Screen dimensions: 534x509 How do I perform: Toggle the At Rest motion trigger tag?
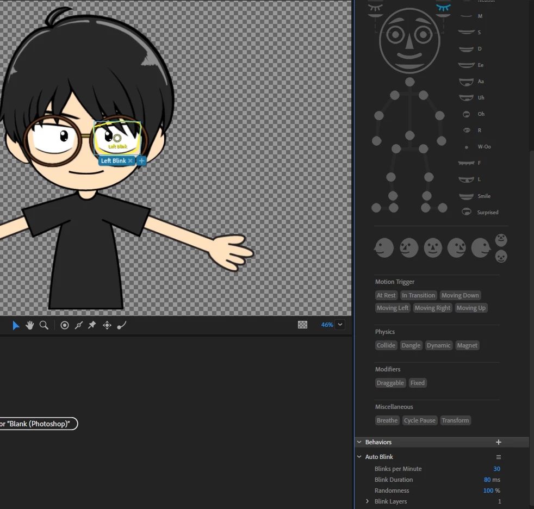pyautogui.click(x=386, y=295)
